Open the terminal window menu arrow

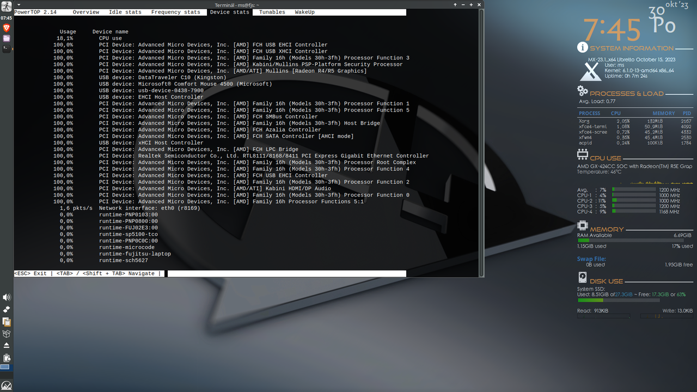tap(19, 4)
